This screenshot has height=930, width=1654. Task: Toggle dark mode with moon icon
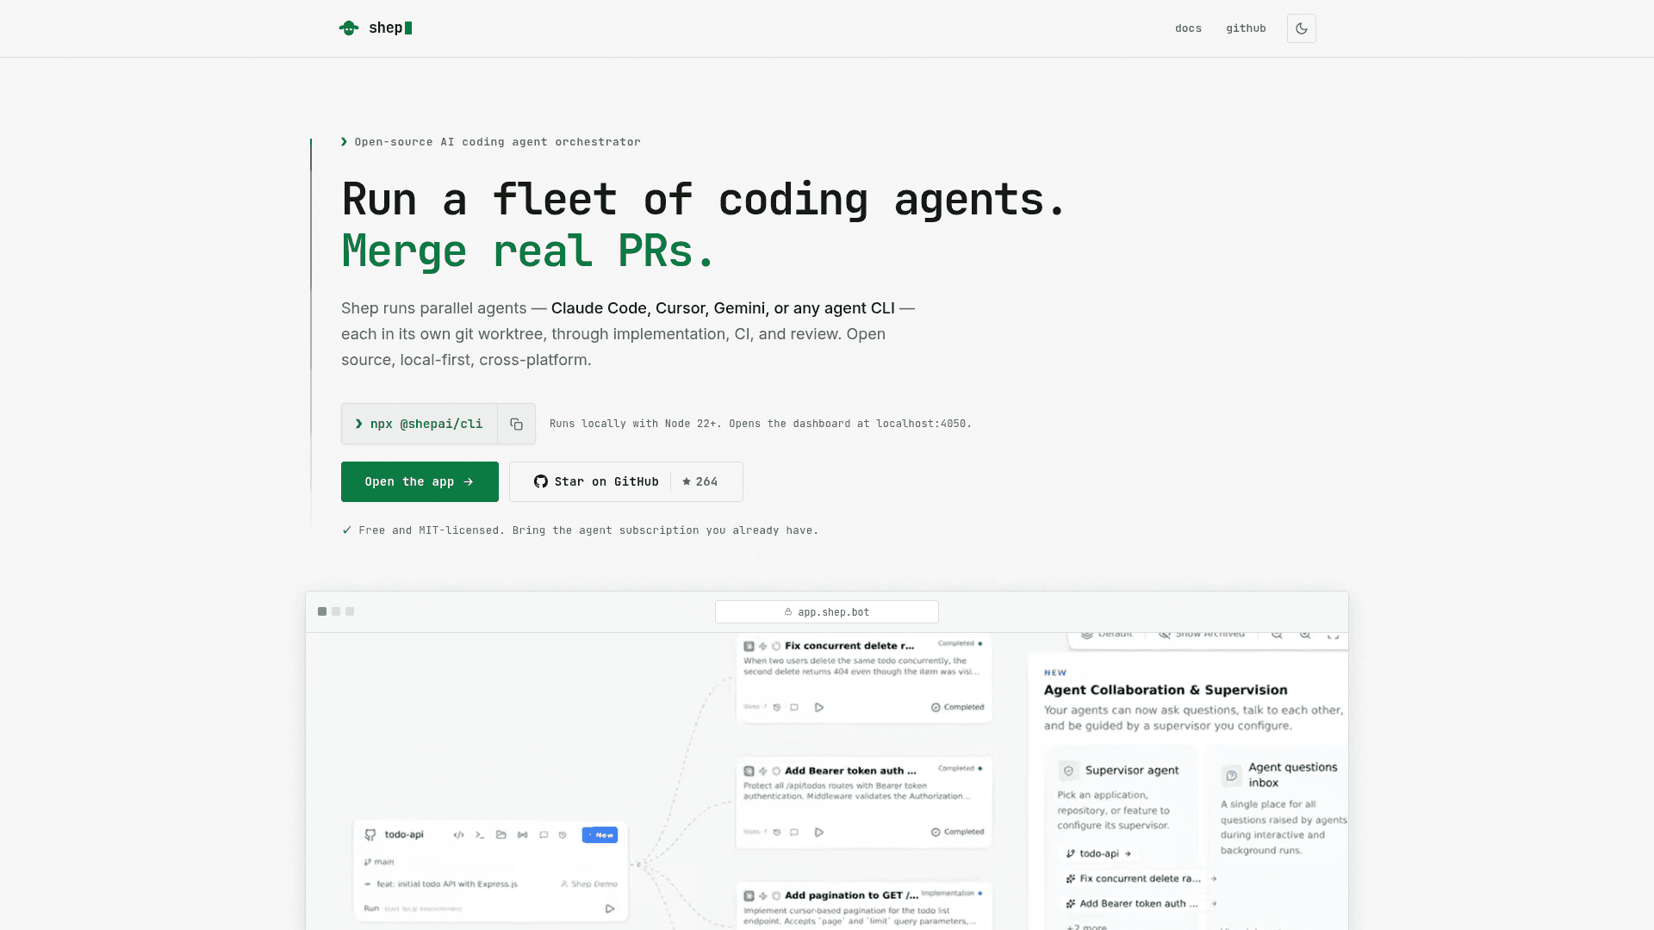(1301, 28)
